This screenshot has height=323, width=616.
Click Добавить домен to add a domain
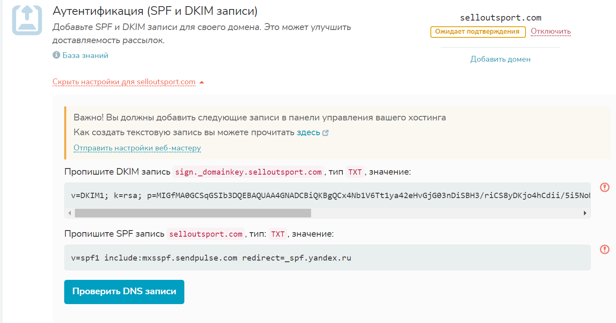[x=500, y=59]
